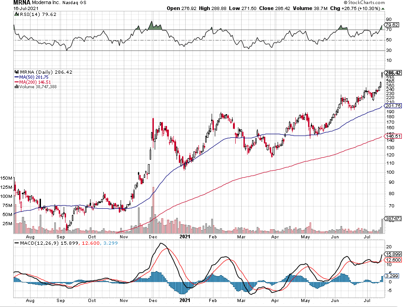Screen dimensions: 405x307
Task: Click the MA(200) 146.51 legend entry
Action: [33, 82]
